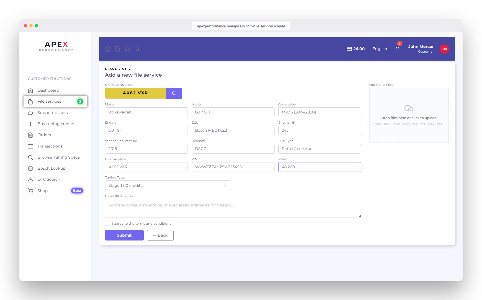482x300 pixels.
Task: Click the Gearbox field with DSG7
Action: (x=233, y=149)
